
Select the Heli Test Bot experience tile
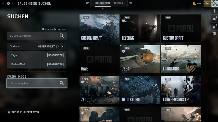tap(140, 90)
